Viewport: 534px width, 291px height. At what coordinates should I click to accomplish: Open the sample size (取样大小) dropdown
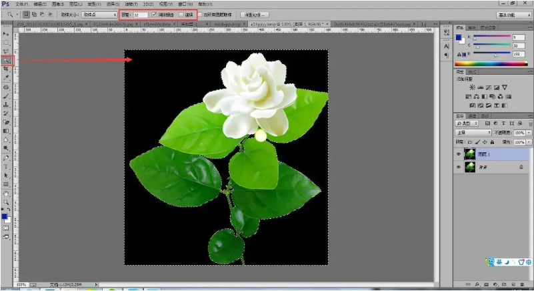(99, 14)
